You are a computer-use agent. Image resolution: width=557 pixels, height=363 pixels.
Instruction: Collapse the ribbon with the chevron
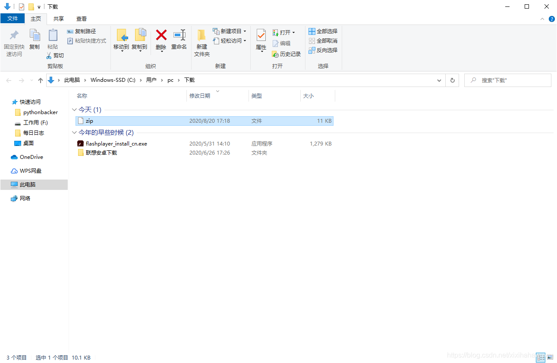(x=543, y=19)
